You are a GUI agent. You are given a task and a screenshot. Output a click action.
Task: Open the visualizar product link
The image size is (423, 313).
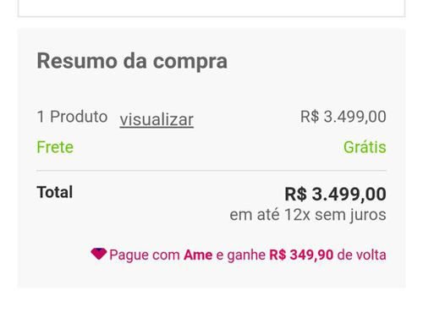coord(157,120)
